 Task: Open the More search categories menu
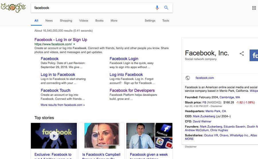click(x=114, y=21)
